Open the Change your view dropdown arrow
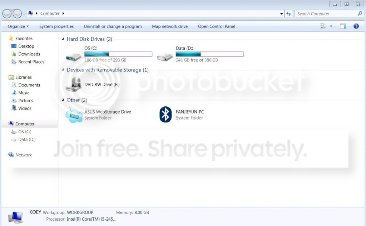The width and height of the screenshot is (366, 226). click(x=331, y=26)
